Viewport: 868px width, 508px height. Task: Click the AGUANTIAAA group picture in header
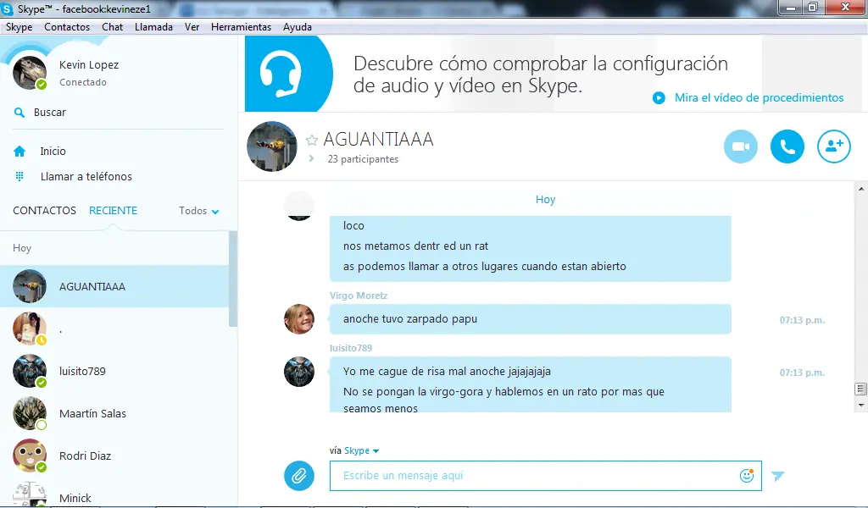click(x=272, y=146)
